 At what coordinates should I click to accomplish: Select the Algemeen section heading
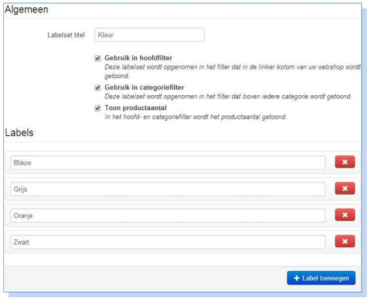pyautogui.click(x=26, y=10)
